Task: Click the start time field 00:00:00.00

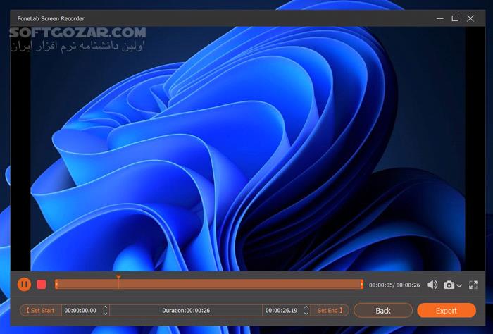Action: [80, 310]
